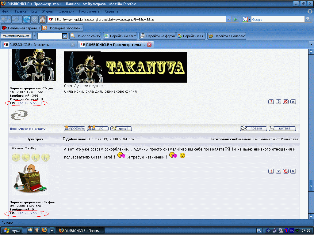This screenshot has height=235, width=314.
Task: Click the grey swirl logo icon under the first profile
Action: click(x=19, y=115)
